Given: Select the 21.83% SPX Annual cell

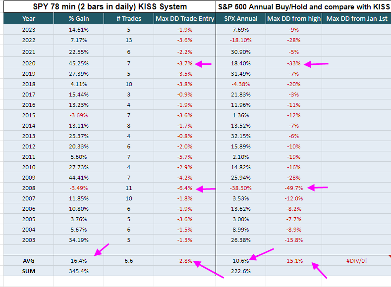Looking at the screenshot, I should 241,95.
